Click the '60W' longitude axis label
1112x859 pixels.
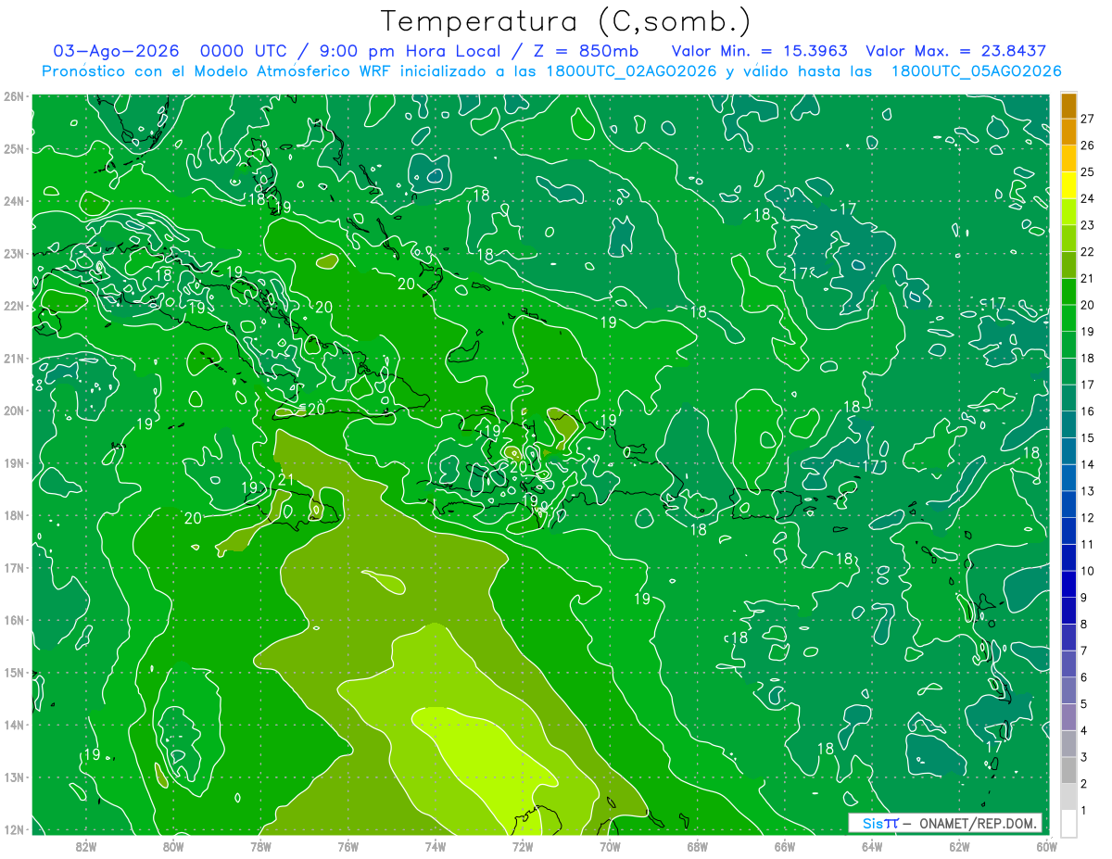pos(1047,846)
